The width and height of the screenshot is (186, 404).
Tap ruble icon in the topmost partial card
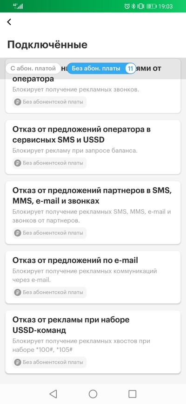(18, 102)
